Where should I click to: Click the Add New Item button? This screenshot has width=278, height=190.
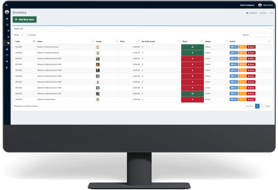tap(25, 20)
